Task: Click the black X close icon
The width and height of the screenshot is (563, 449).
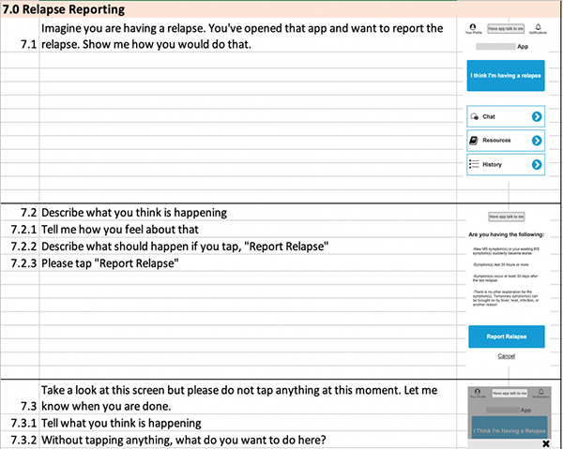Action: 546,444
